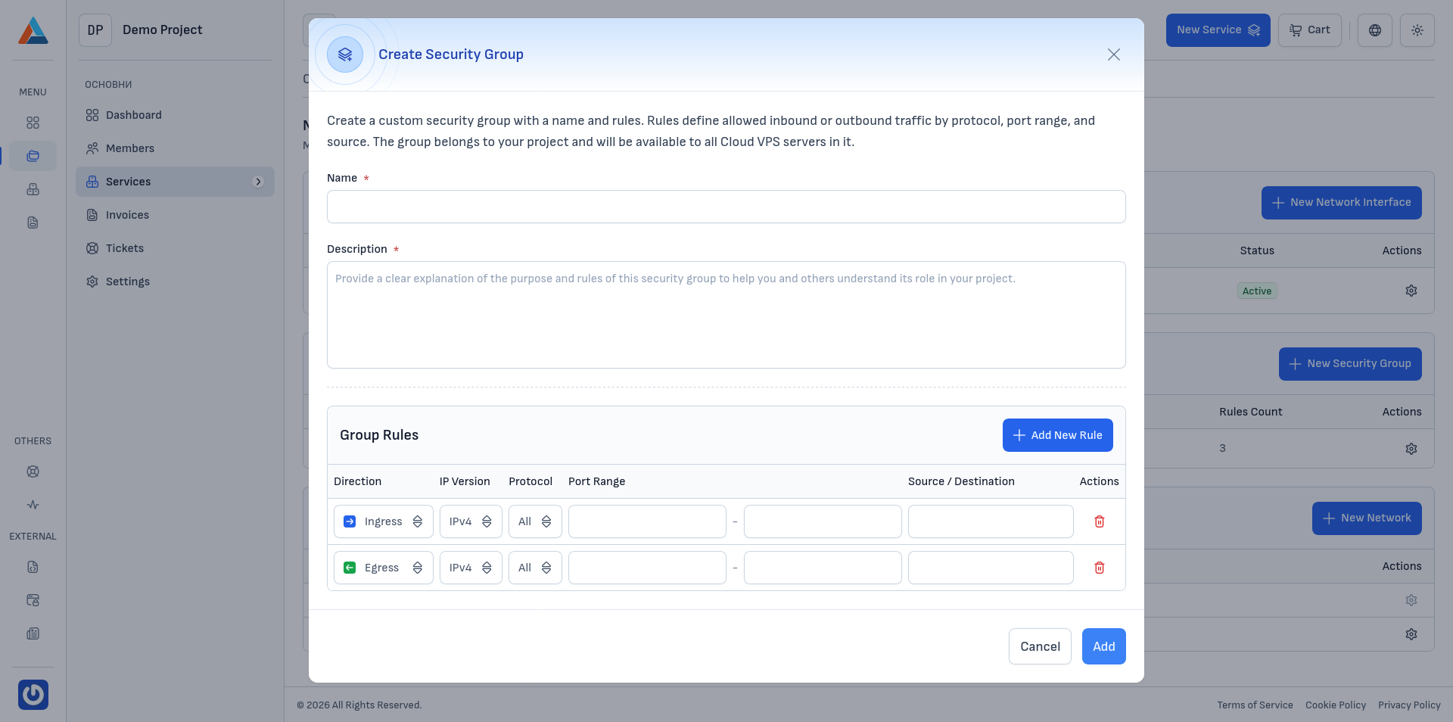The height and width of the screenshot is (722, 1453).
Task: Open the Ingress direction dropdown
Action: (383, 521)
